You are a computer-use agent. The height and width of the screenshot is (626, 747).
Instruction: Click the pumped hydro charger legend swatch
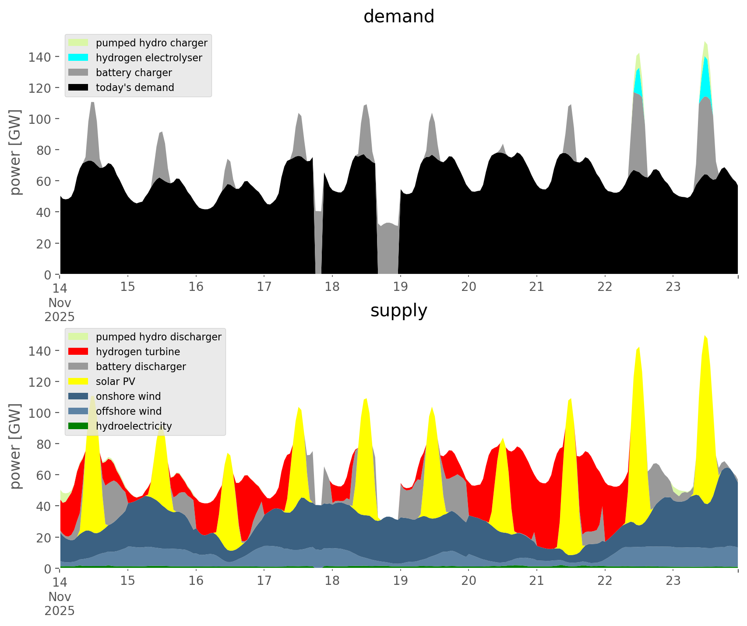78,43
